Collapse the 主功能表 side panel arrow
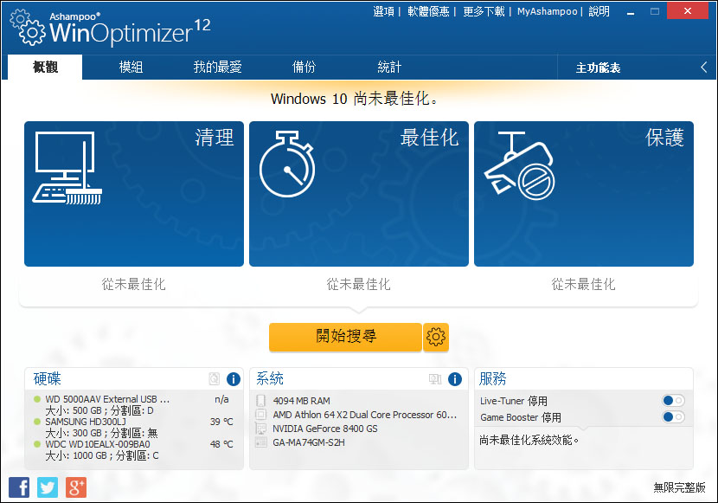The height and width of the screenshot is (503, 718). [x=704, y=68]
